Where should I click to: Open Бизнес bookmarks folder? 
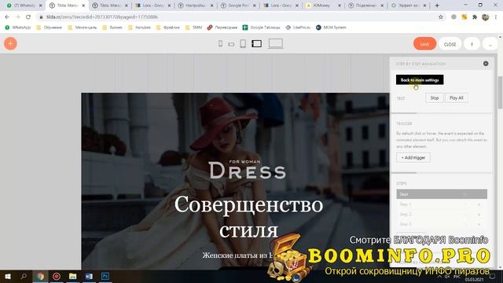tap(112, 28)
